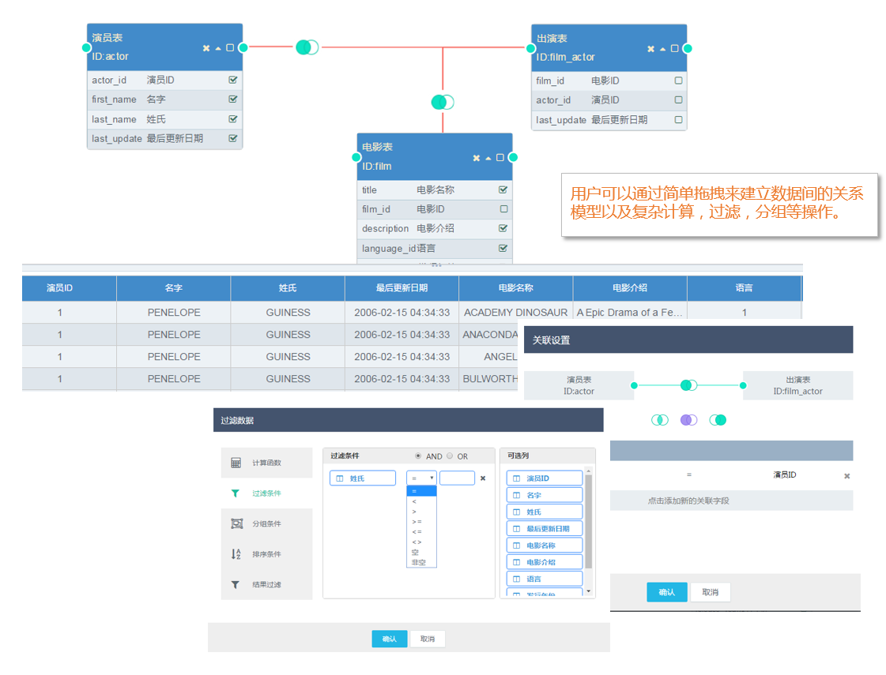Click the filter value input field
This screenshot has width=886, height=675.
[457, 478]
